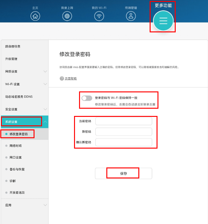208x224 pixels.
Task: Expand the 安全设置 chevron
Action: click(45, 109)
